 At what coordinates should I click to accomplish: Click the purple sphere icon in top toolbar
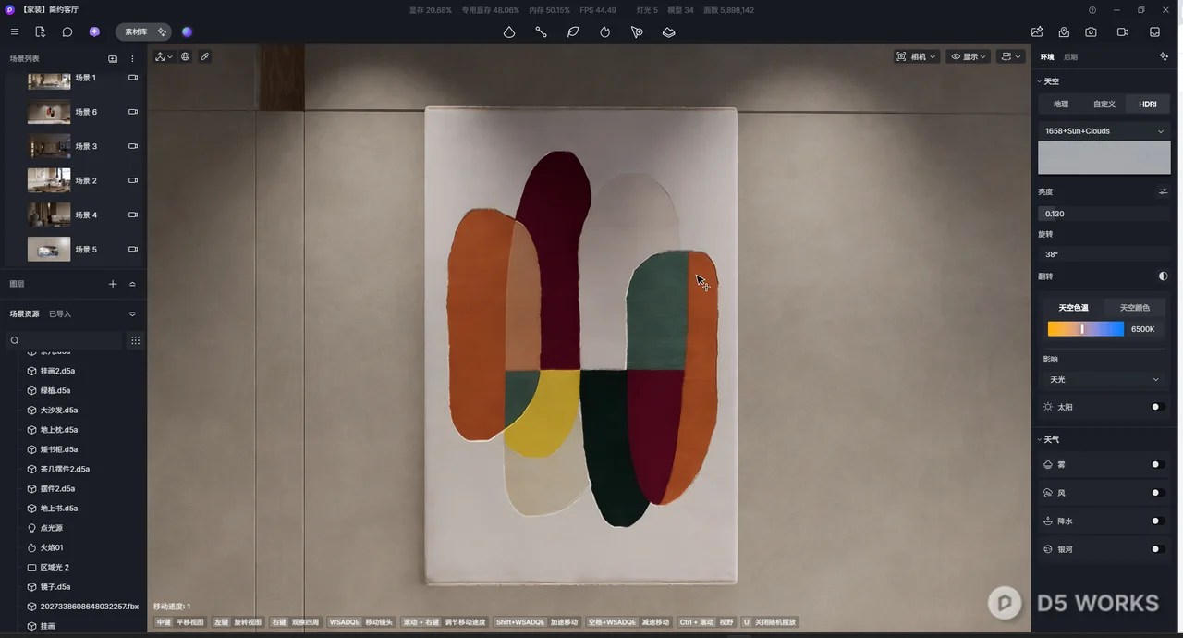pos(187,31)
